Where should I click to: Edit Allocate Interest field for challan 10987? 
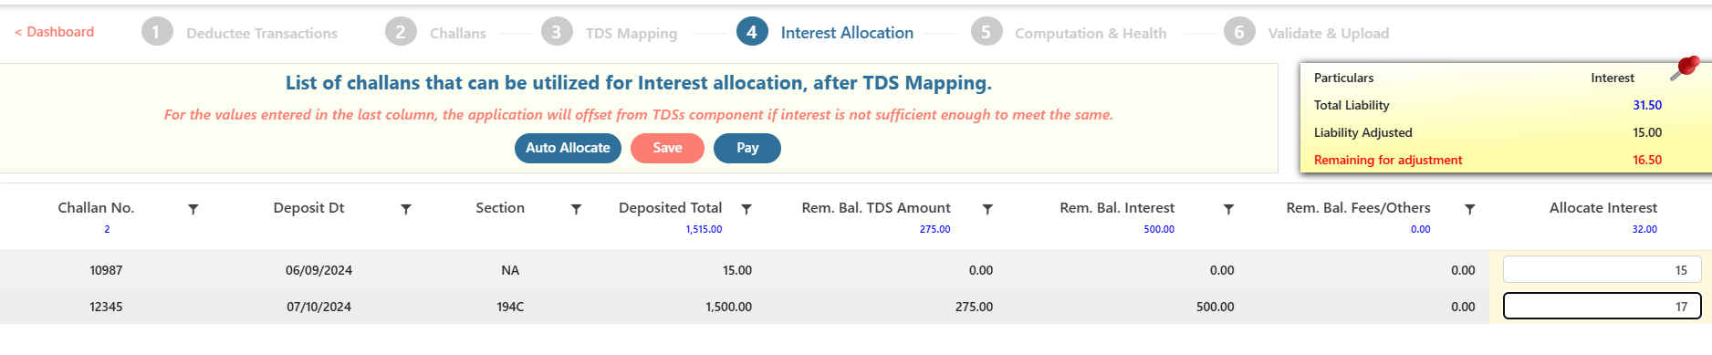coord(1602,269)
